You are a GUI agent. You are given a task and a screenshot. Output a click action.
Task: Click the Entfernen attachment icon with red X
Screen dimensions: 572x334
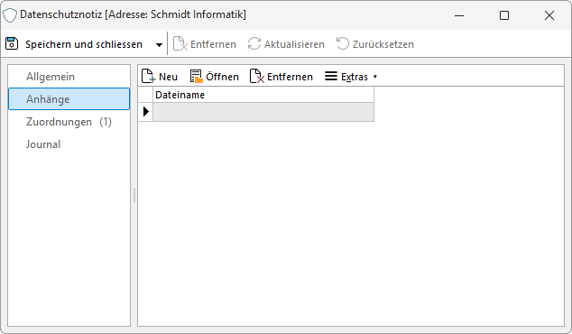tap(257, 77)
